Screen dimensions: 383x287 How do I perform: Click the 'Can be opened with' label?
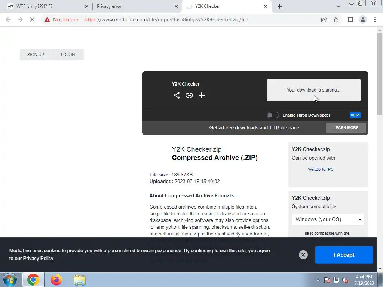point(313,158)
